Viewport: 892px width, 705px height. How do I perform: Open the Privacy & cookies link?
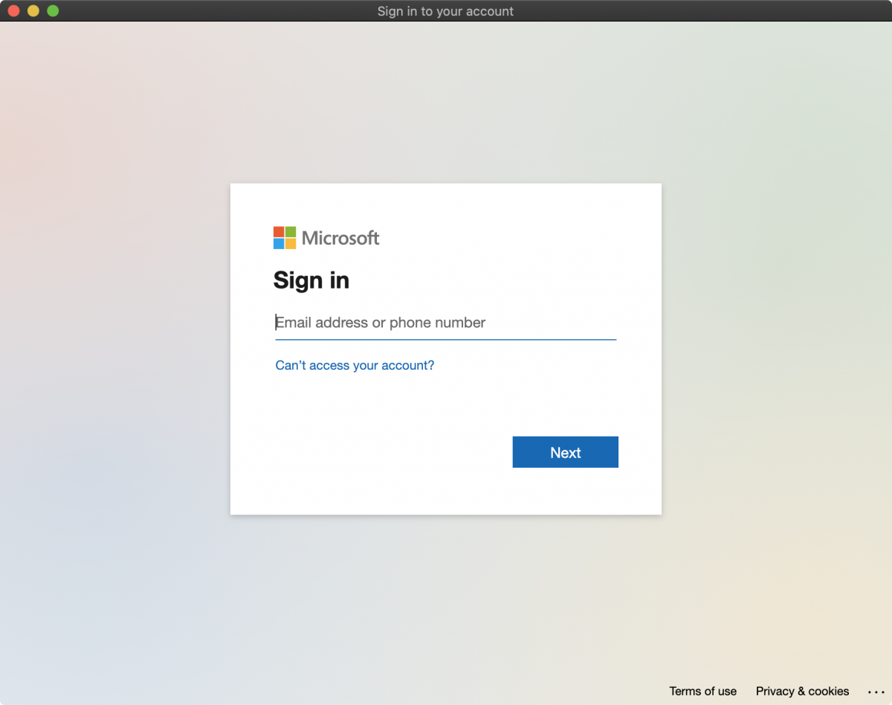(x=802, y=691)
